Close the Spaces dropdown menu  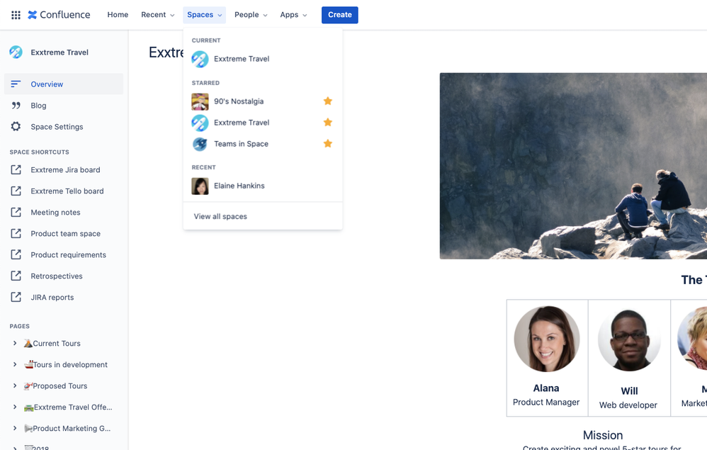click(204, 15)
